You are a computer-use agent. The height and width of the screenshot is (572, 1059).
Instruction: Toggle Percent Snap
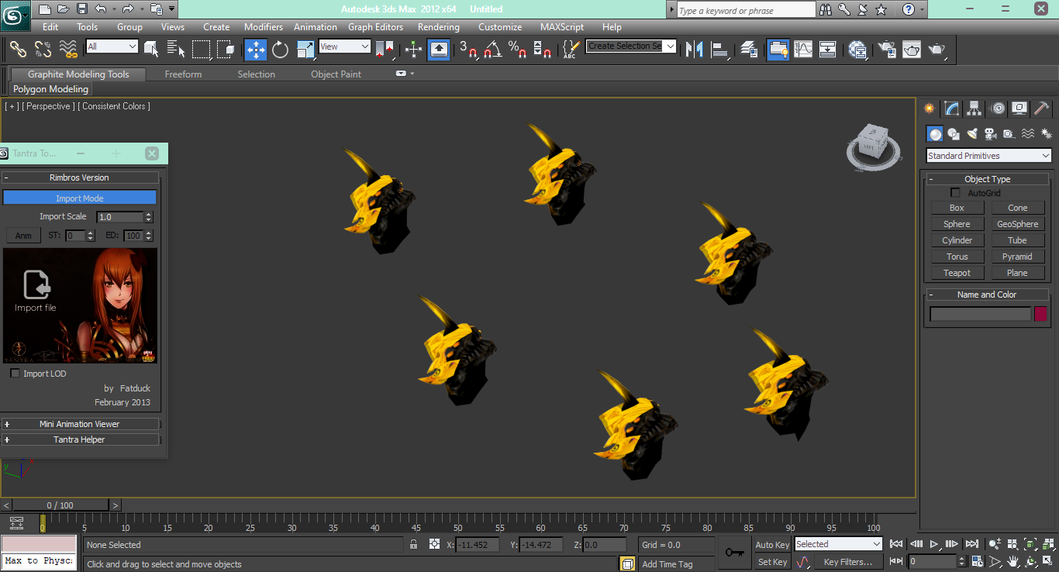(x=518, y=49)
